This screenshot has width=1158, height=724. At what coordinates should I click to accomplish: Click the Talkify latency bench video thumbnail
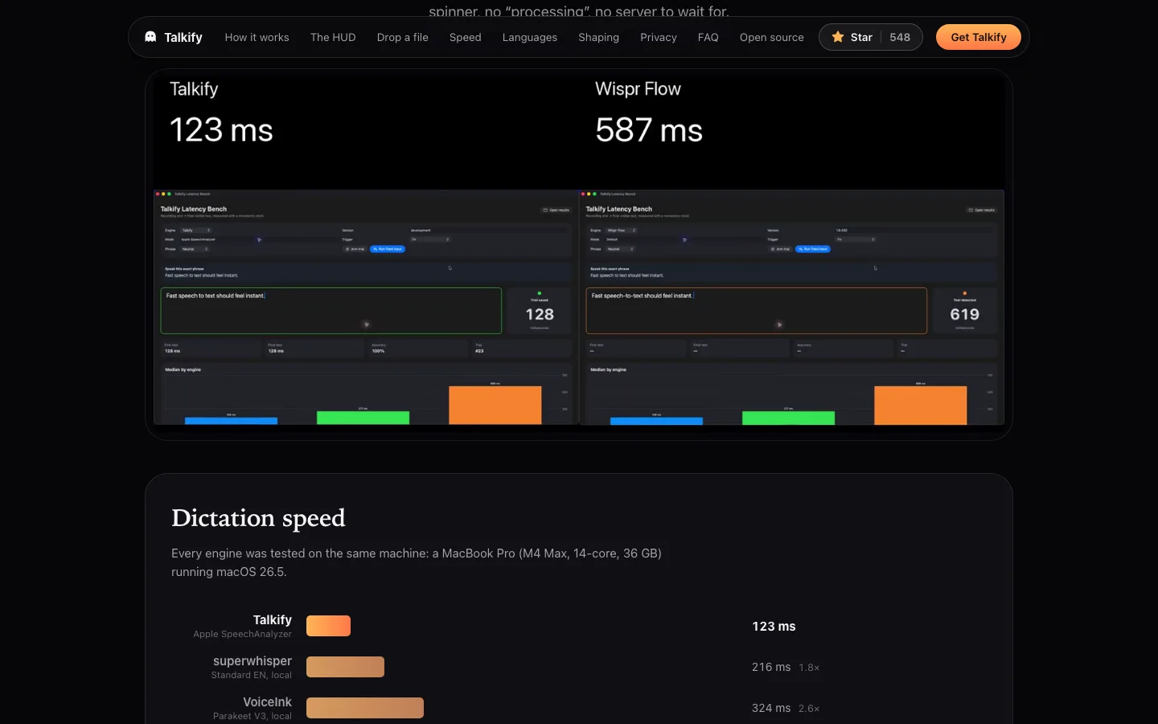point(366,307)
